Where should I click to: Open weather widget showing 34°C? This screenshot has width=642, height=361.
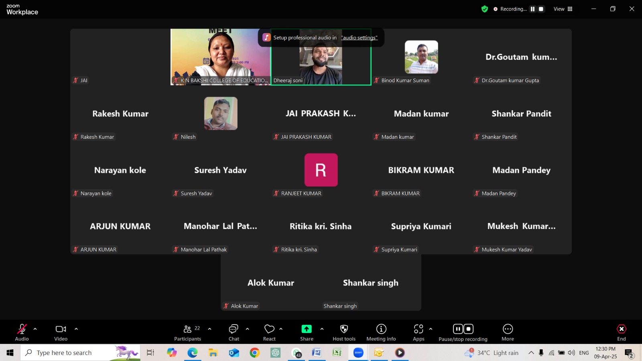(492, 353)
